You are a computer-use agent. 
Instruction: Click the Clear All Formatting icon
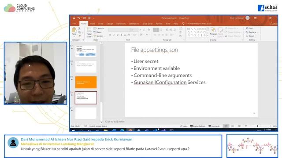point(149,29)
